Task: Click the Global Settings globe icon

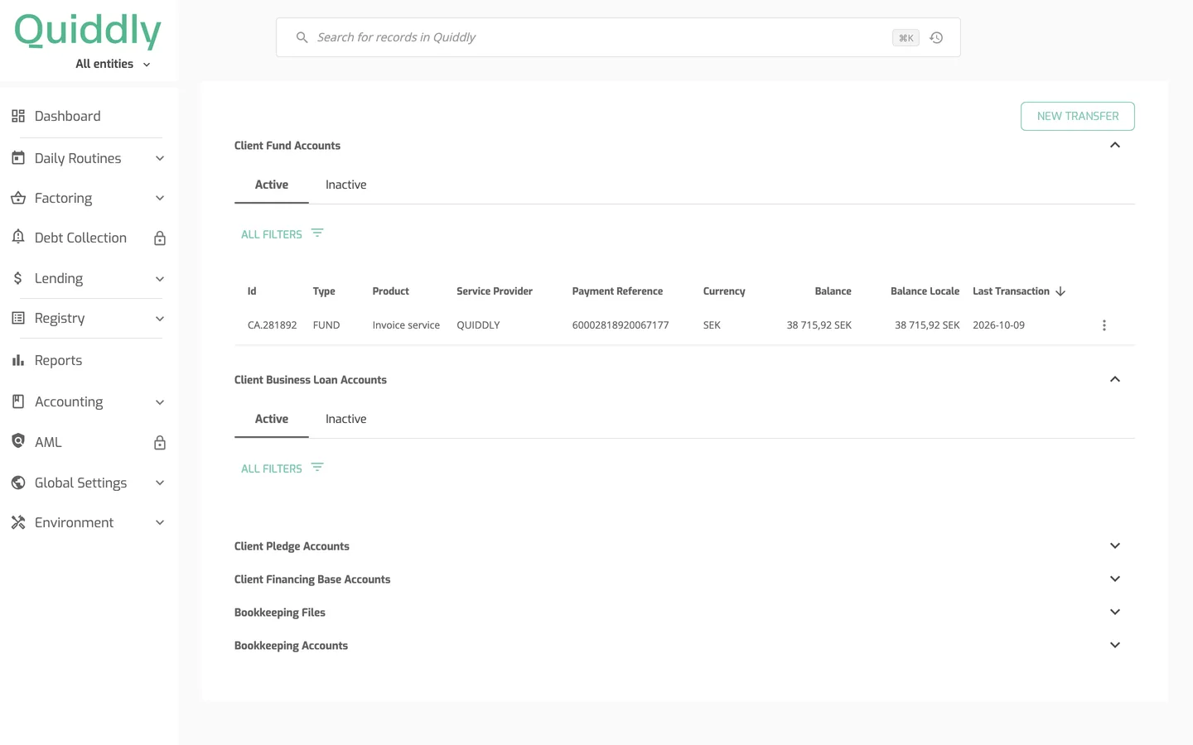Action: pos(18,483)
